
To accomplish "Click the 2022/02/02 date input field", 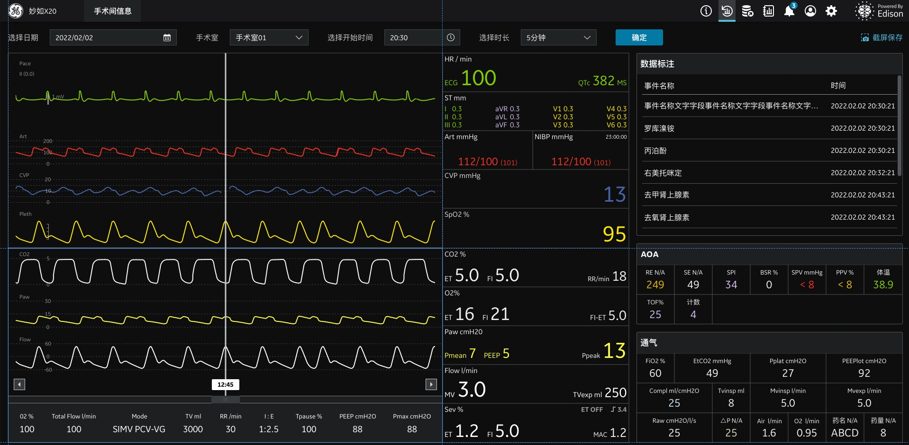I will pyautogui.click(x=113, y=37).
